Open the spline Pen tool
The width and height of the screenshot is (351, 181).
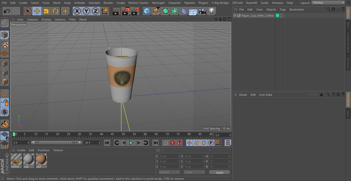156,11
